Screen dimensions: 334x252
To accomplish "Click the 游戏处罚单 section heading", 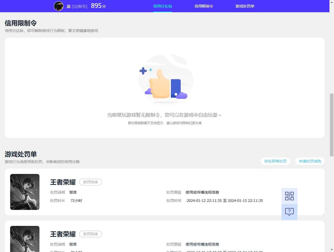I will [x=21, y=154].
